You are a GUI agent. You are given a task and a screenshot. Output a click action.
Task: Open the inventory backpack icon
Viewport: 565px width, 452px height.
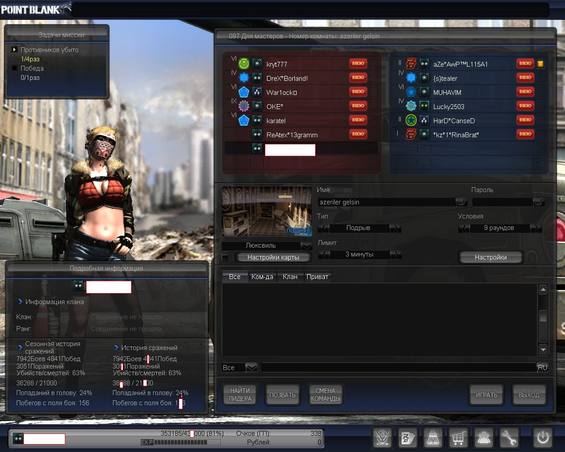point(433,438)
